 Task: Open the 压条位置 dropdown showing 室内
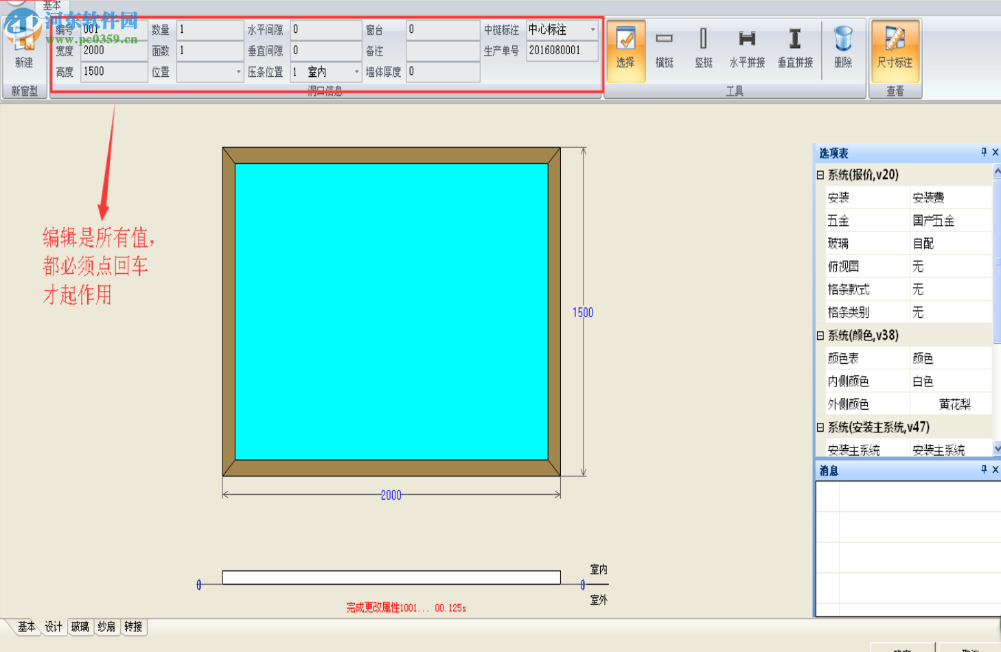[356, 72]
